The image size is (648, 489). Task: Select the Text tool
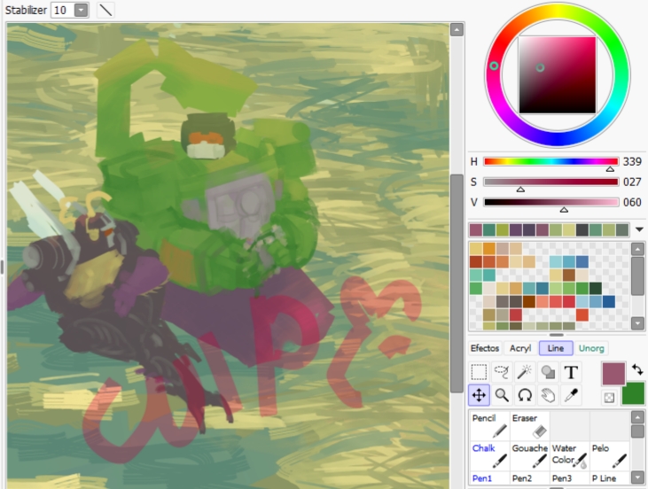tap(571, 373)
